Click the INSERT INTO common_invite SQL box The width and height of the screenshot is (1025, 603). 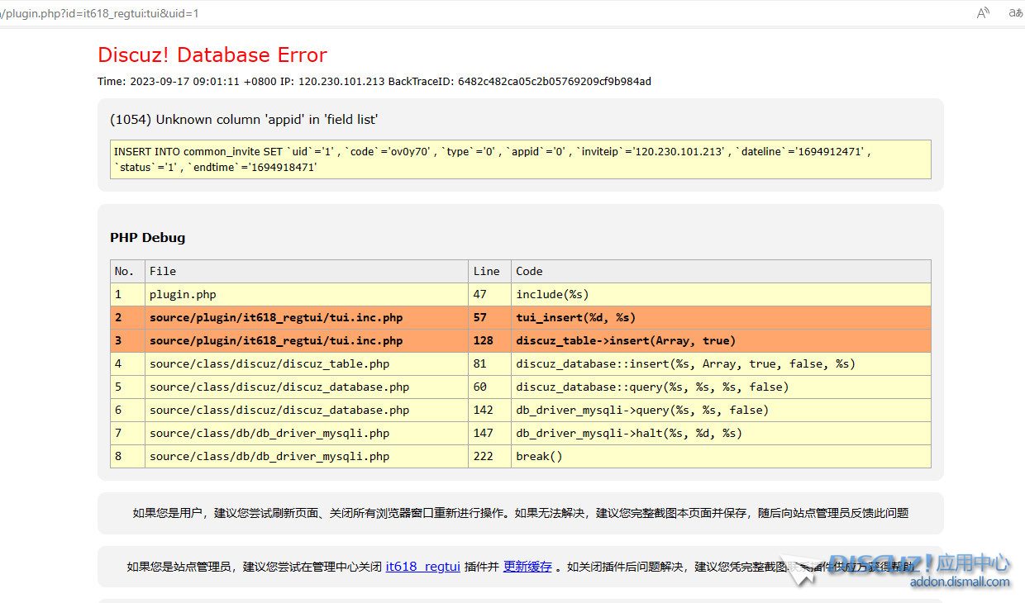click(521, 159)
